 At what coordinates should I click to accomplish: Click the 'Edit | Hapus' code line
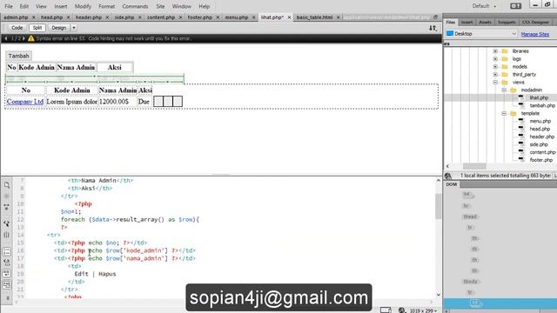(x=95, y=274)
